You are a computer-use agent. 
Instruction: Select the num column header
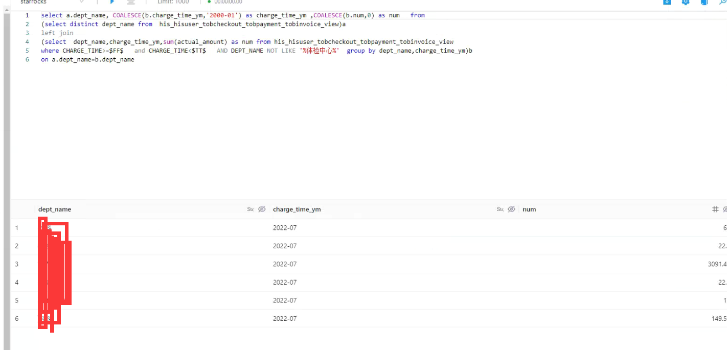pyautogui.click(x=529, y=209)
